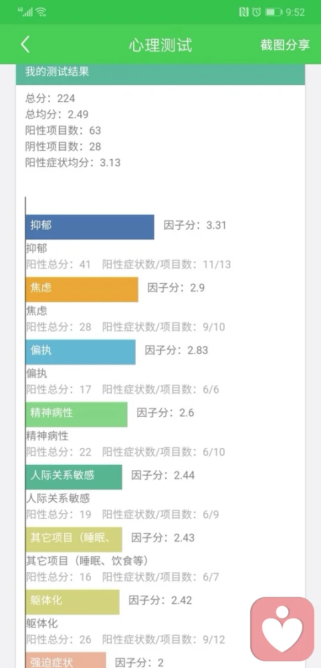The width and height of the screenshot is (321, 668).
Task: Tap the 因子分：3.31 label
Action: click(195, 225)
